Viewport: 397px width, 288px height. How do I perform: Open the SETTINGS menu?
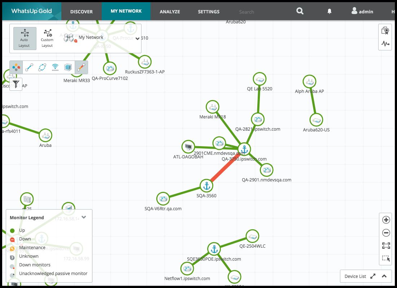pyautogui.click(x=209, y=11)
